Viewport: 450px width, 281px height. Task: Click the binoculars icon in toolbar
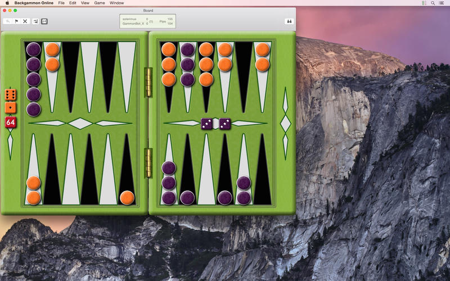click(x=289, y=21)
